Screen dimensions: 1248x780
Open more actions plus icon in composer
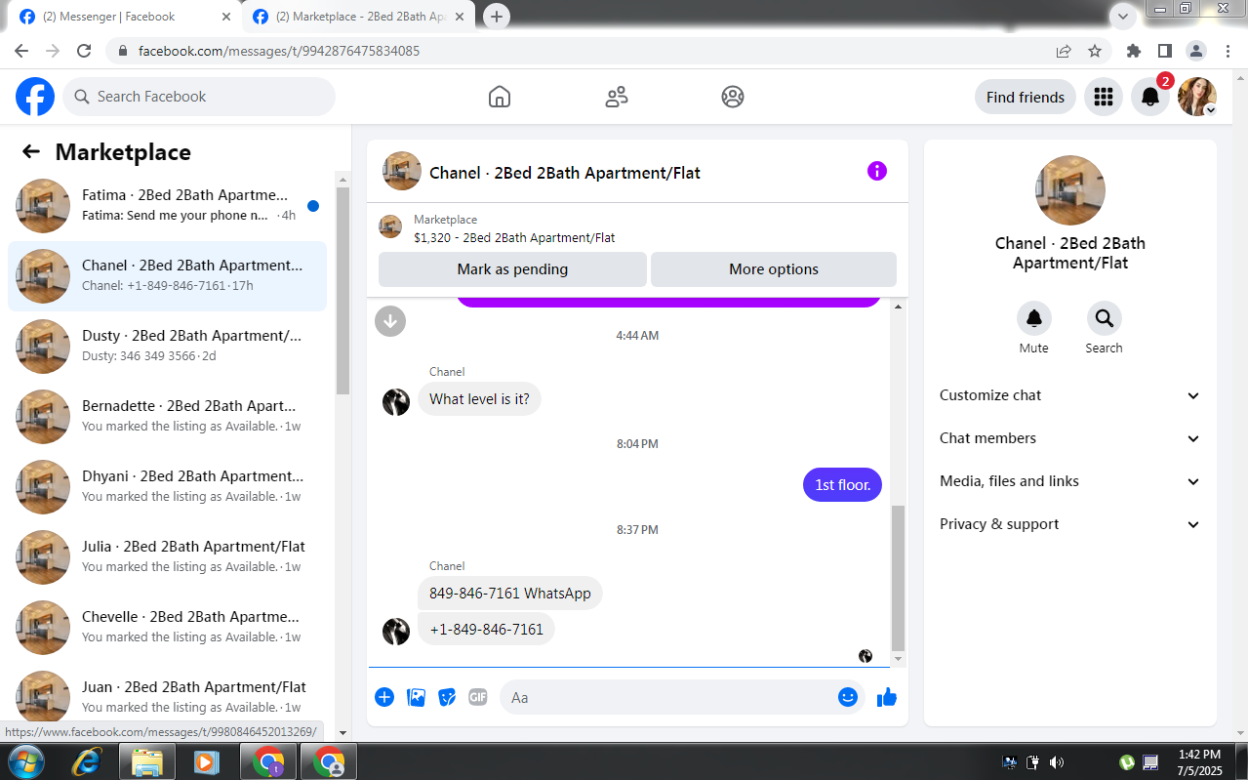tap(384, 697)
